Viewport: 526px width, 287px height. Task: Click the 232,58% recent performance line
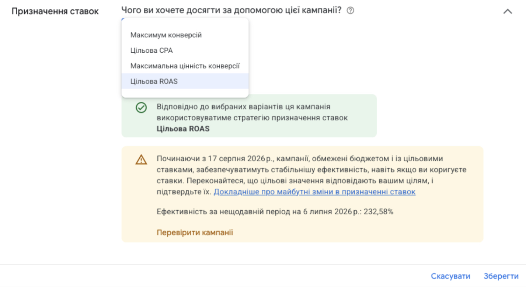275,212
